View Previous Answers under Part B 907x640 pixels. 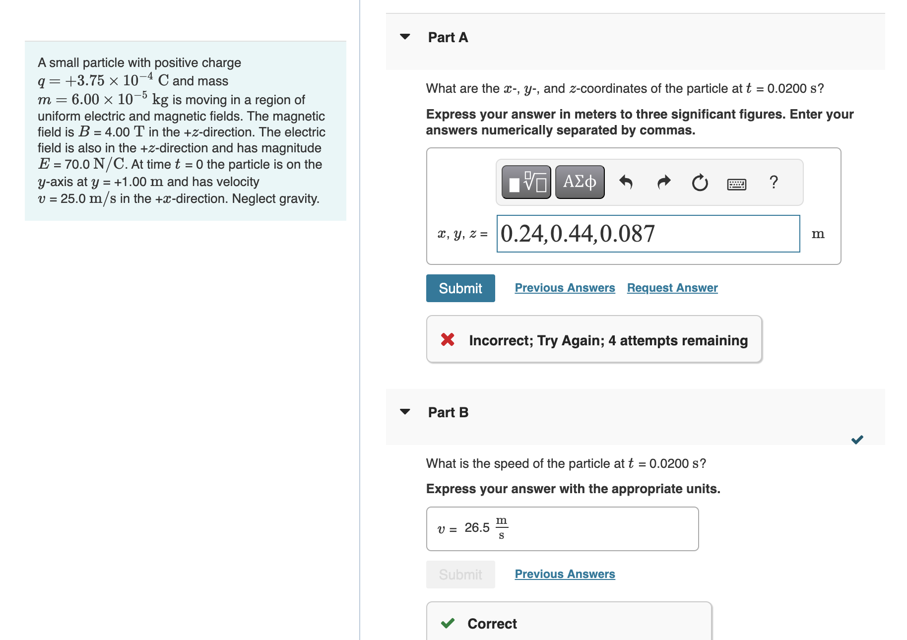(x=564, y=574)
